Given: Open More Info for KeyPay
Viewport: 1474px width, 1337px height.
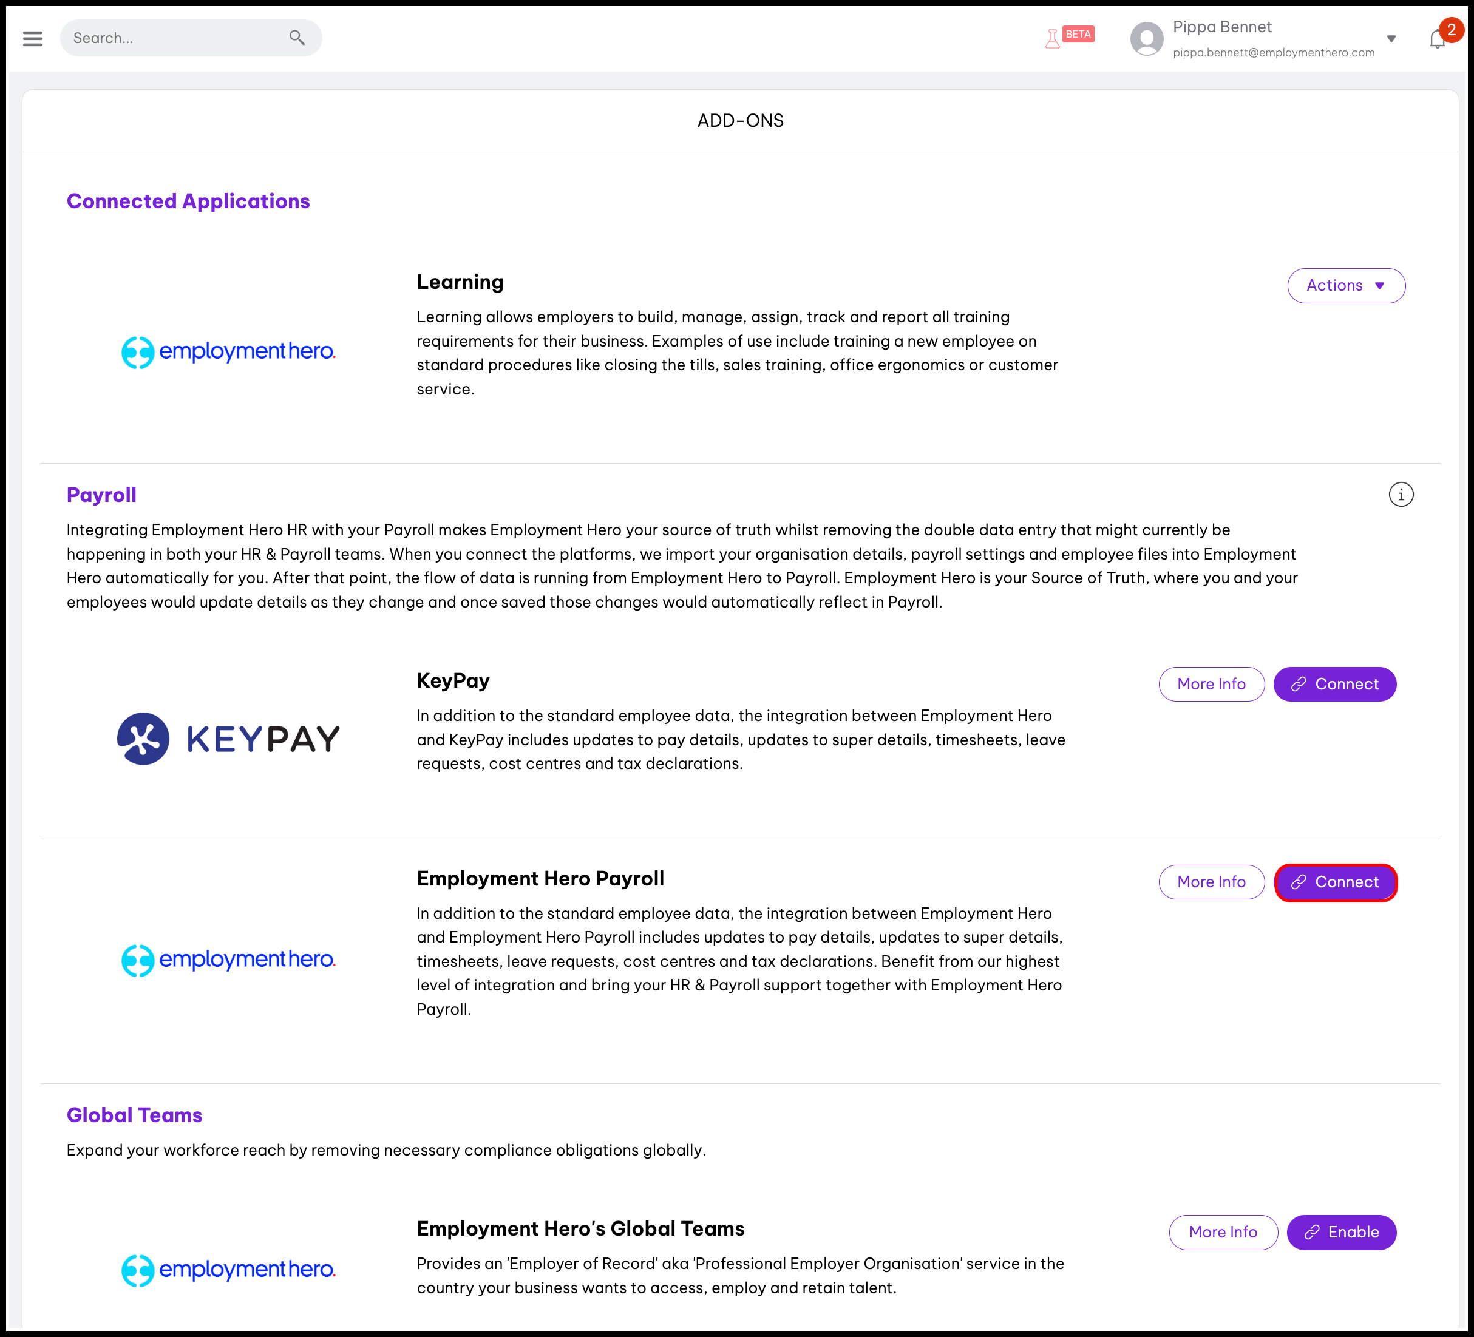Looking at the screenshot, I should 1211,684.
